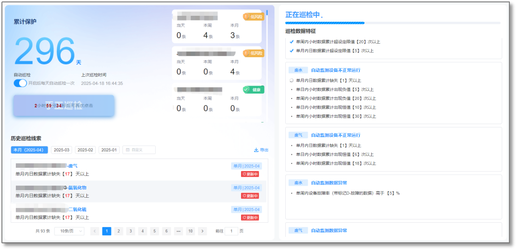The image size is (517, 250).
Task: Jump to pagination page 3
Action: (x=131, y=231)
